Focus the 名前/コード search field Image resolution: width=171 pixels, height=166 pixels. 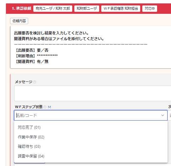pos(87,115)
